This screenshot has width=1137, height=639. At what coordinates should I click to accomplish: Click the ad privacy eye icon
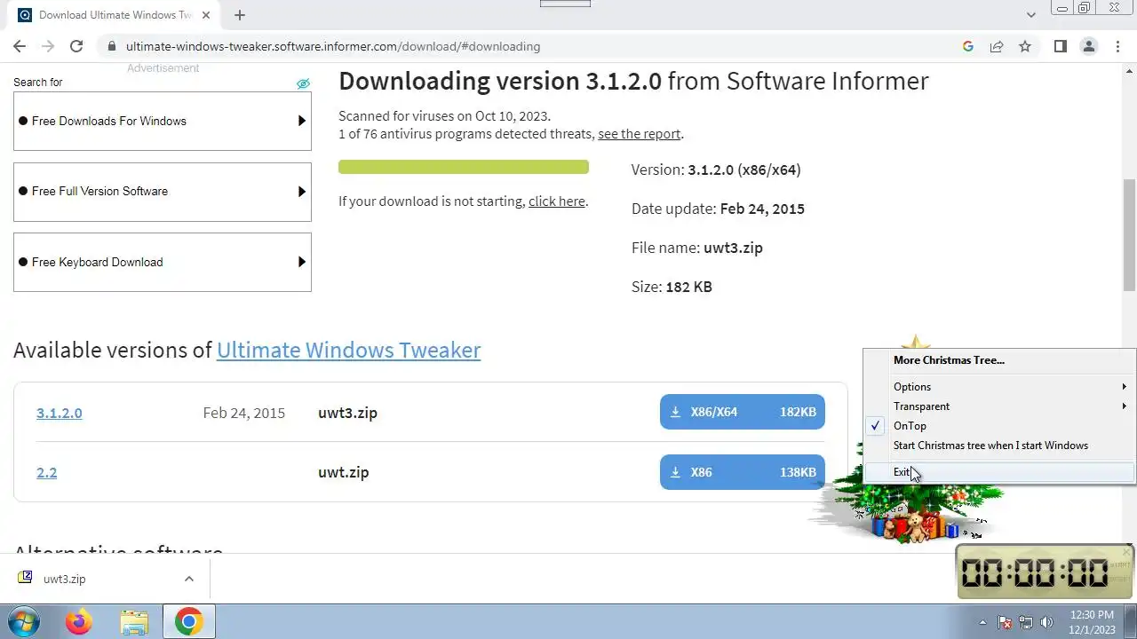point(303,83)
